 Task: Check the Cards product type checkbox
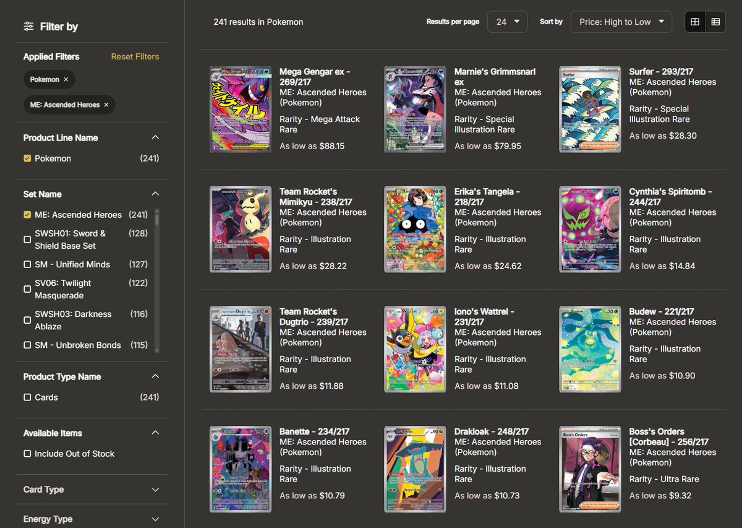pos(27,397)
